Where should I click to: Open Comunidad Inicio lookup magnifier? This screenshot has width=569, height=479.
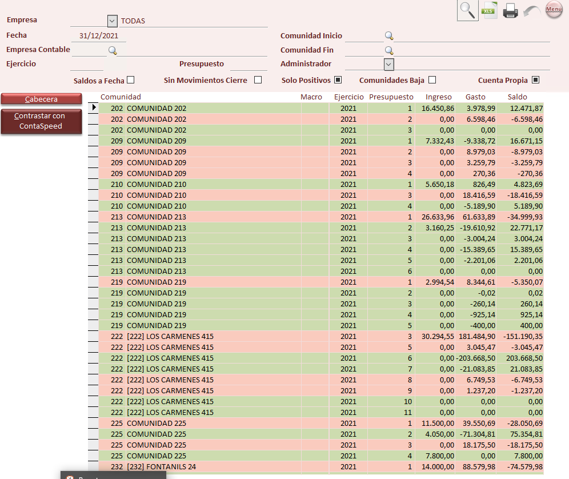pyautogui.click(x=389, y=35)
